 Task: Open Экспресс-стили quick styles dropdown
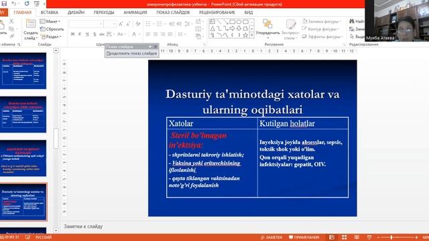coord(290,29)
